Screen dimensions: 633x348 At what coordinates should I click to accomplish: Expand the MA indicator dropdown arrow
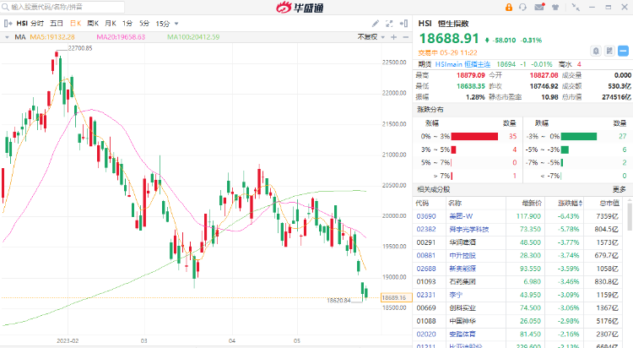tap(7, 37)
